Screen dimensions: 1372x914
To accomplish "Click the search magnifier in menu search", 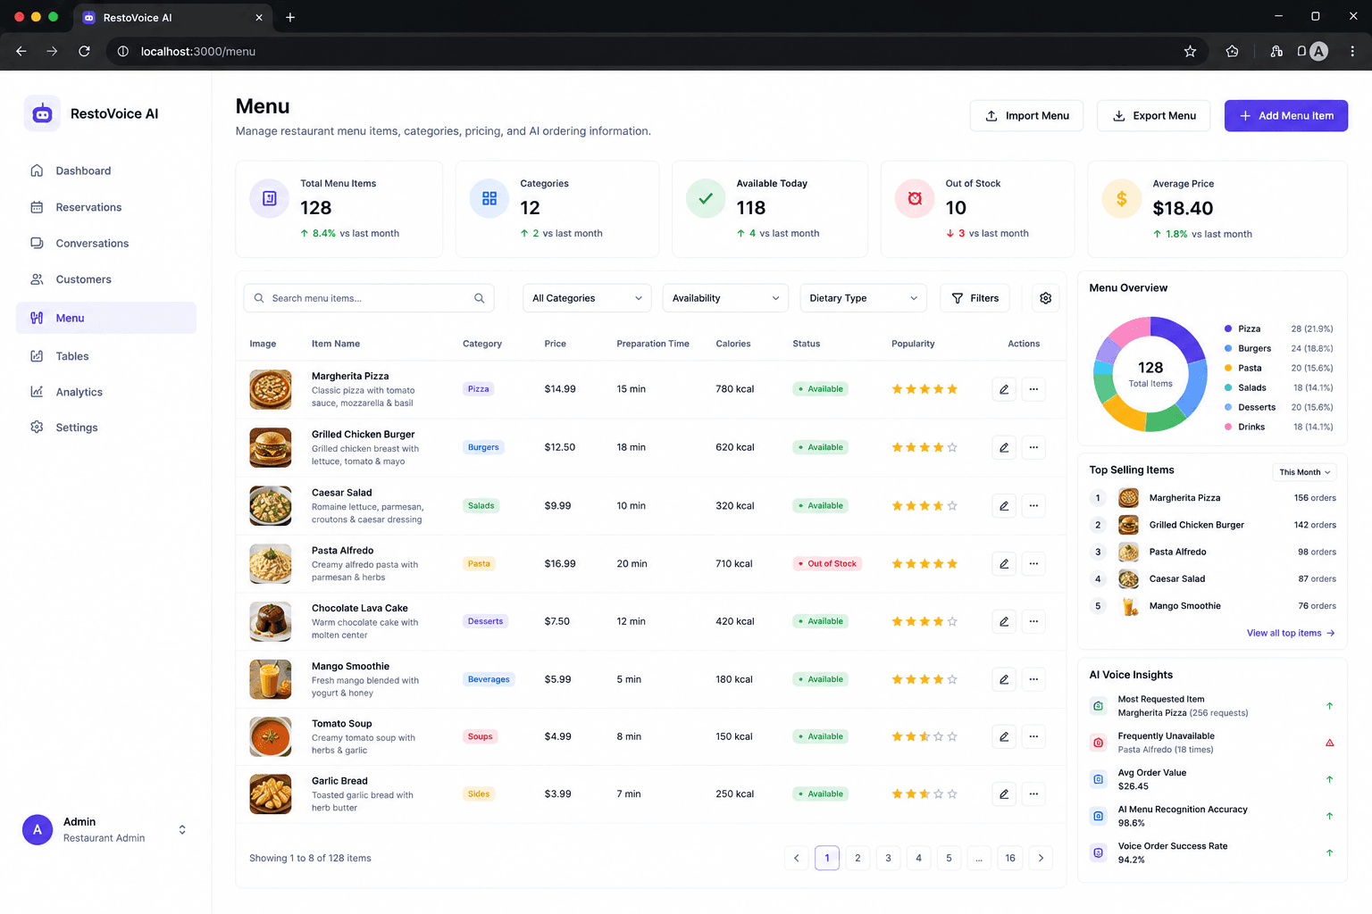I will click(x=480, y=298).
